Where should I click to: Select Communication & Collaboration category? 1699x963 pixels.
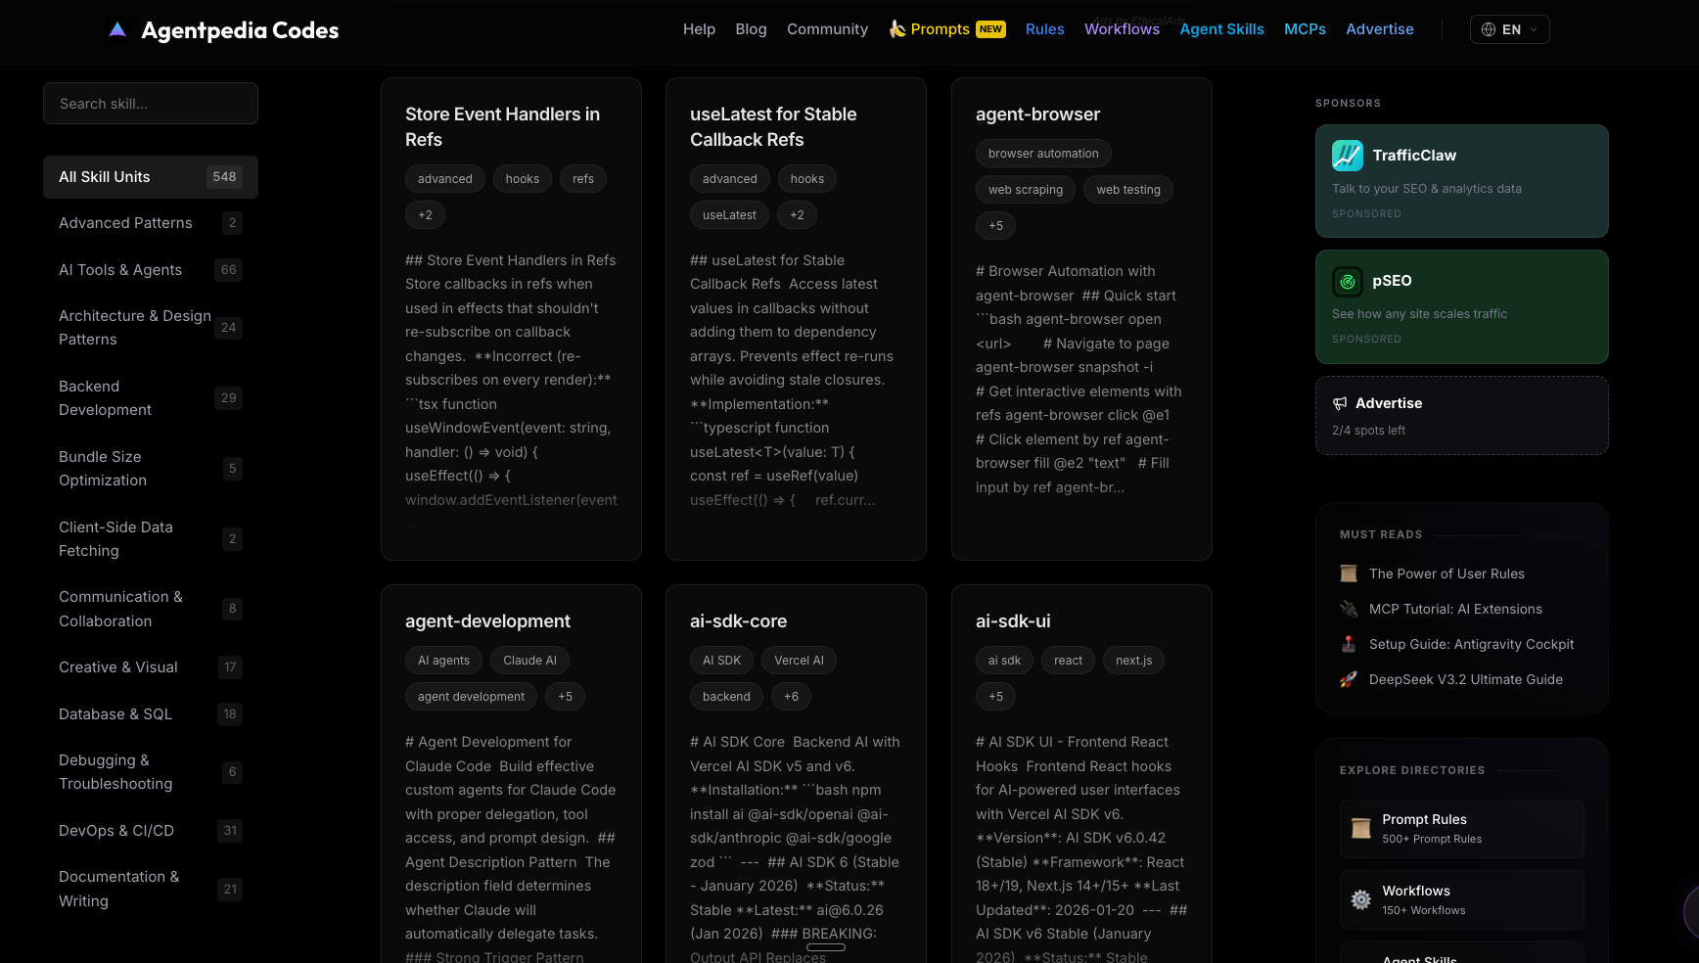(x=151, y=609)
